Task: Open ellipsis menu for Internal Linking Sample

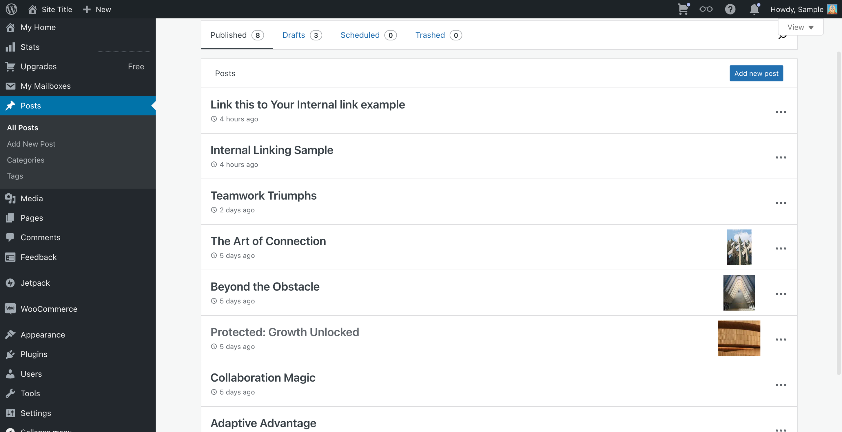Action: [x=780, y=157]
